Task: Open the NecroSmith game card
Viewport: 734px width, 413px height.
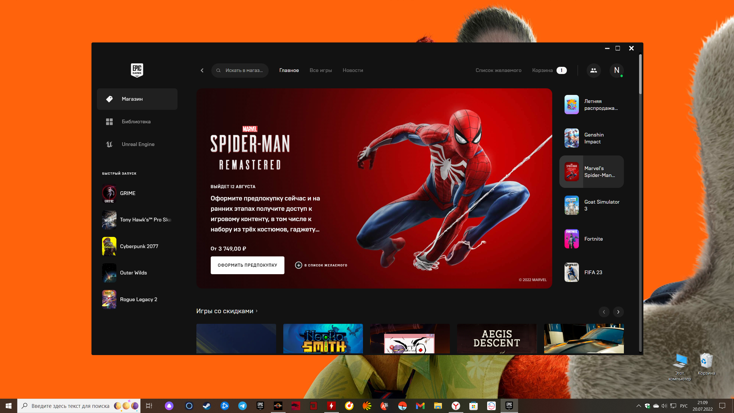Action: click(x=323, y=339)
